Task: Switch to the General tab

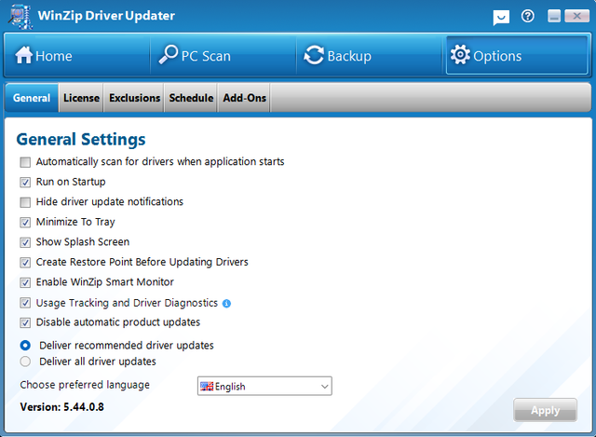Action: pos(32,98)
